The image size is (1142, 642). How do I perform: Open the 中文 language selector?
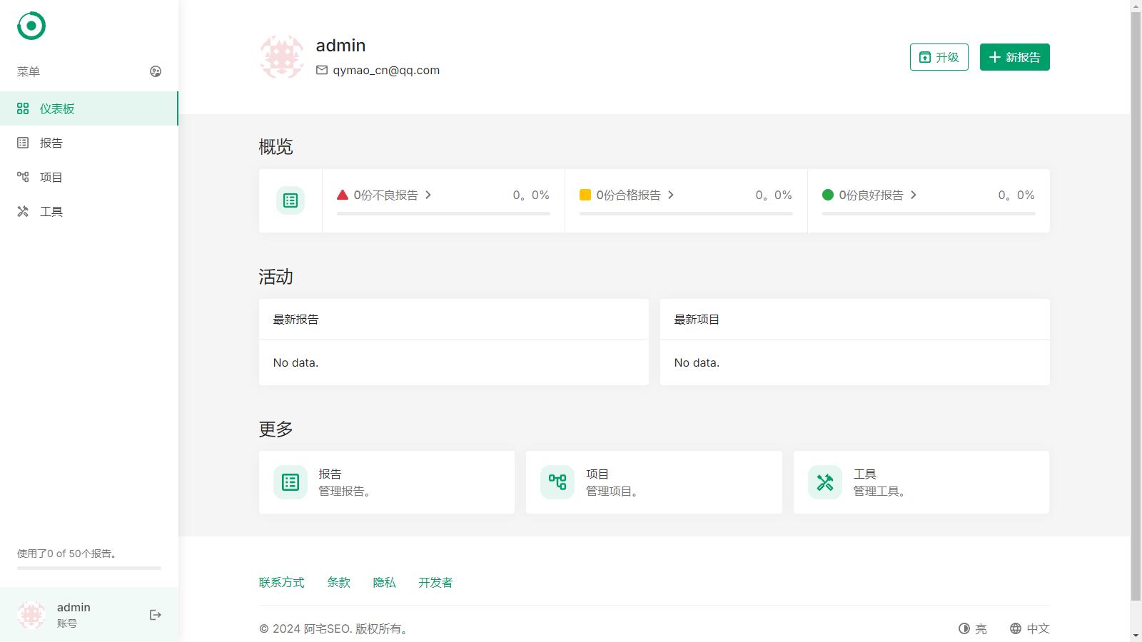tap(1030, 628)
